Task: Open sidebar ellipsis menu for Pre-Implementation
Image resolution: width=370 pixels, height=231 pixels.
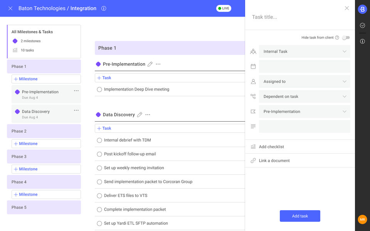Action: (x=76, y=91)
